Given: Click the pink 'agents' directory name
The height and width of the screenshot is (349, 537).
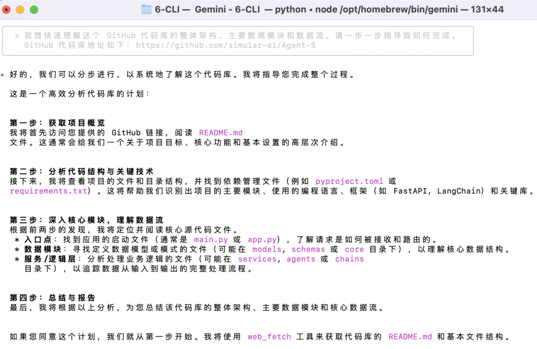Looking at the screenshot, I should pyautogui.click(x=301, y=259).
